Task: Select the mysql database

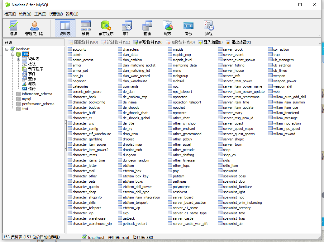Action: coord(26,99)
